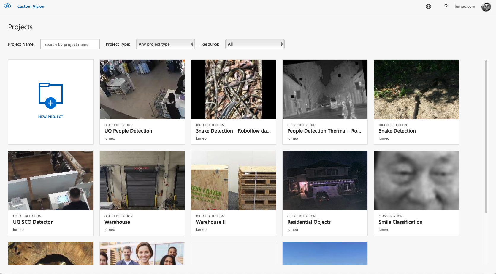
Task: Click the Custom Vision eye logo
Action: click(x=7, y=6)
